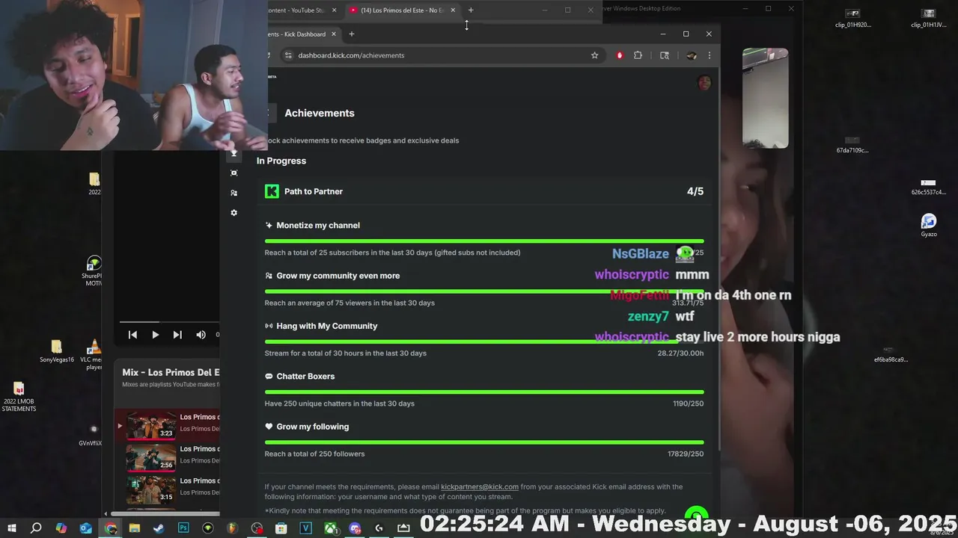The width and height of the screenshot is (958, 538).
Task: Open the Chrome extensions puzzle icon
Action: point(638,55)
